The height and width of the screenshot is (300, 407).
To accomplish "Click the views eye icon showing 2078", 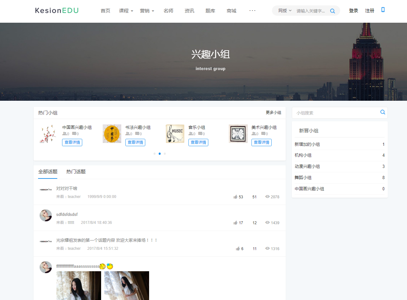I will coord(267,197).
